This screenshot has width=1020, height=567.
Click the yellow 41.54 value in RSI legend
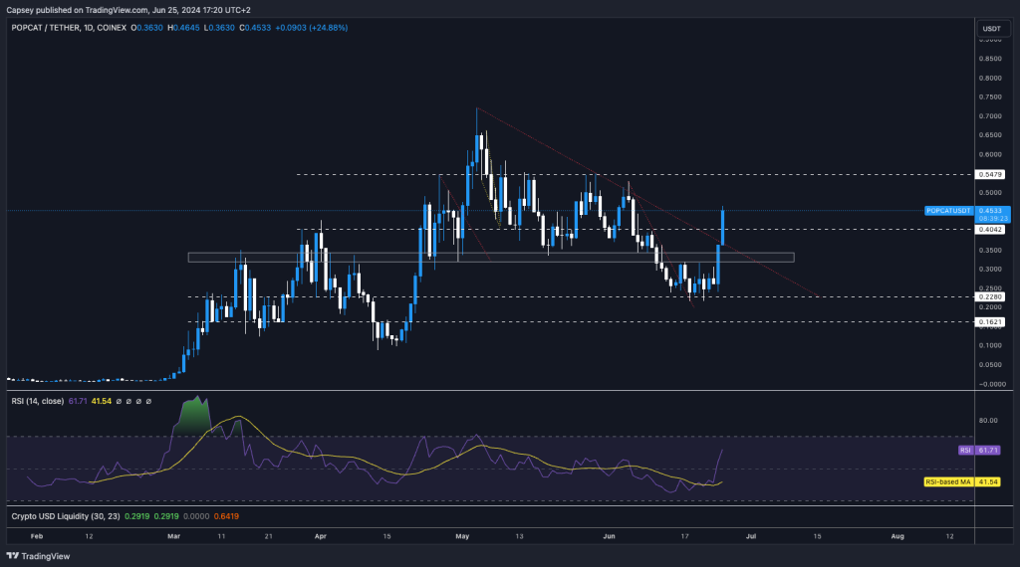[x=102, y=402]
